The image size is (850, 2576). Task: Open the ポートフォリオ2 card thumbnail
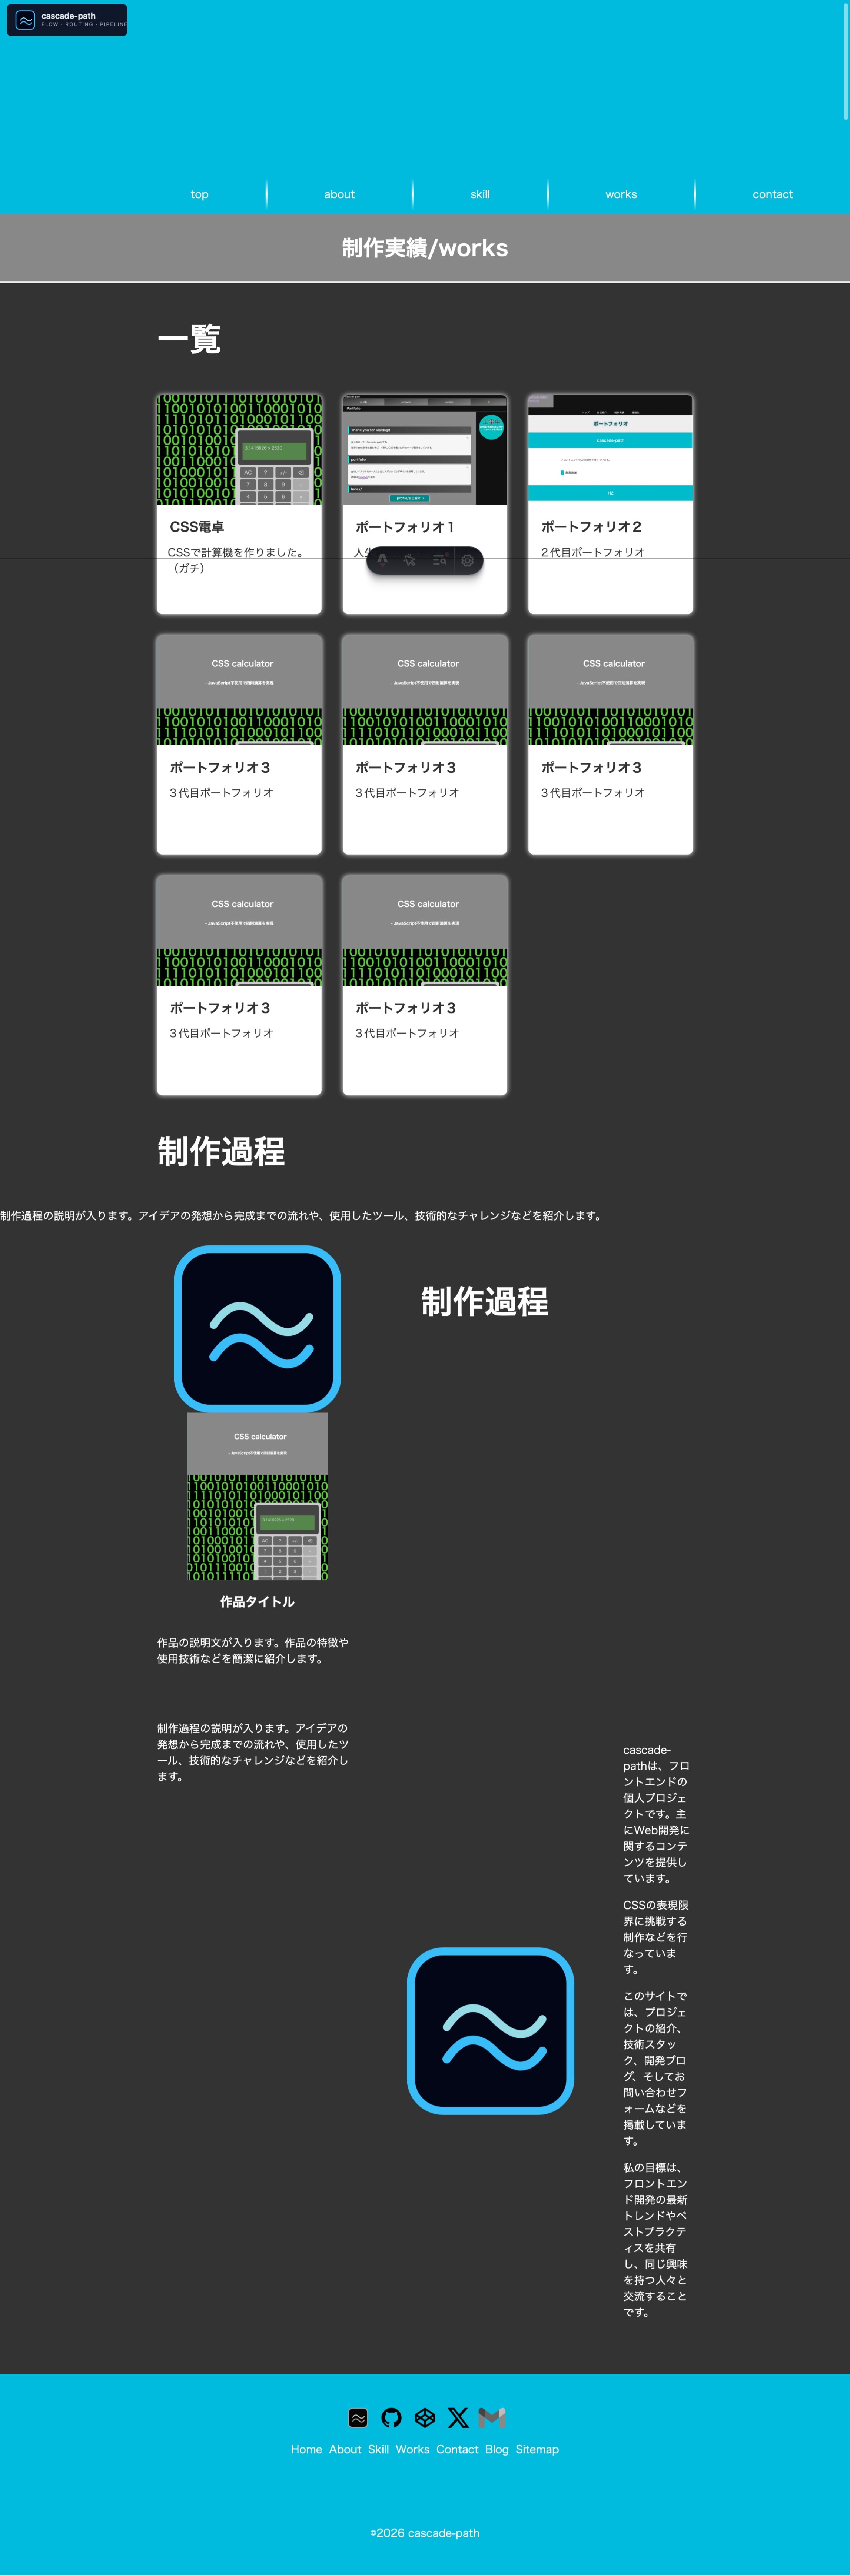click(610, 449)
